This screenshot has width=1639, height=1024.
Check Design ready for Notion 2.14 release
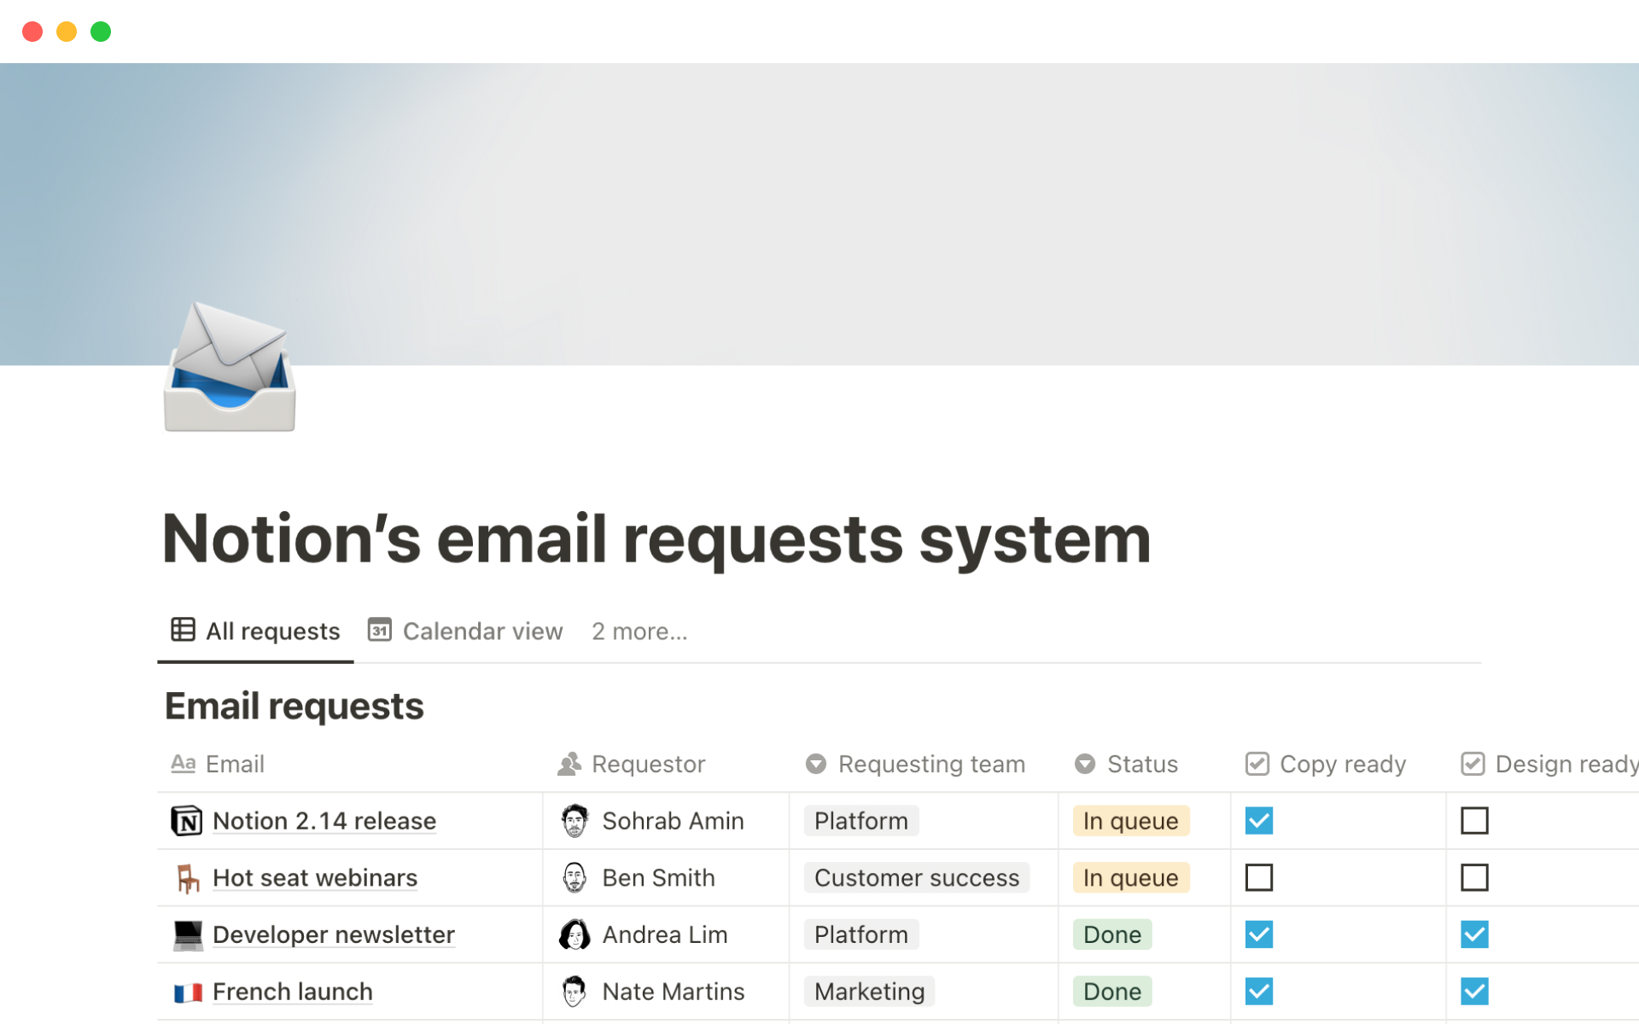pyautogui.click(x=1474, y=821)
